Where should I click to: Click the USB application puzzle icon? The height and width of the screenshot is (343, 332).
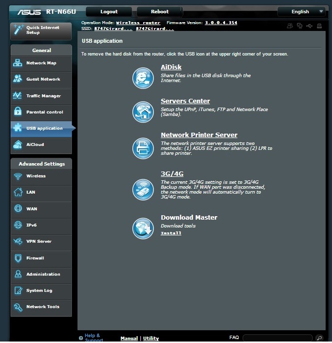pos(18,128)
